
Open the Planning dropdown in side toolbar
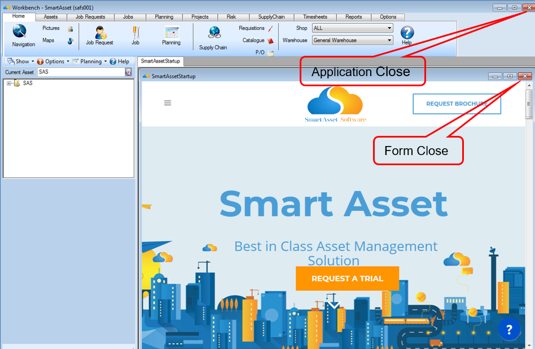(x=89, y=61)
